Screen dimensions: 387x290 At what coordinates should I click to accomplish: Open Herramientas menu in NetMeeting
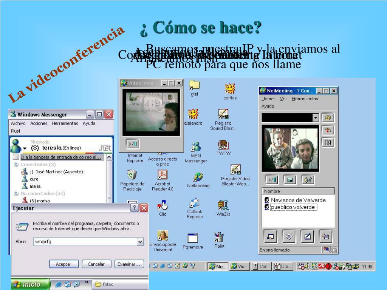(305, 99)
